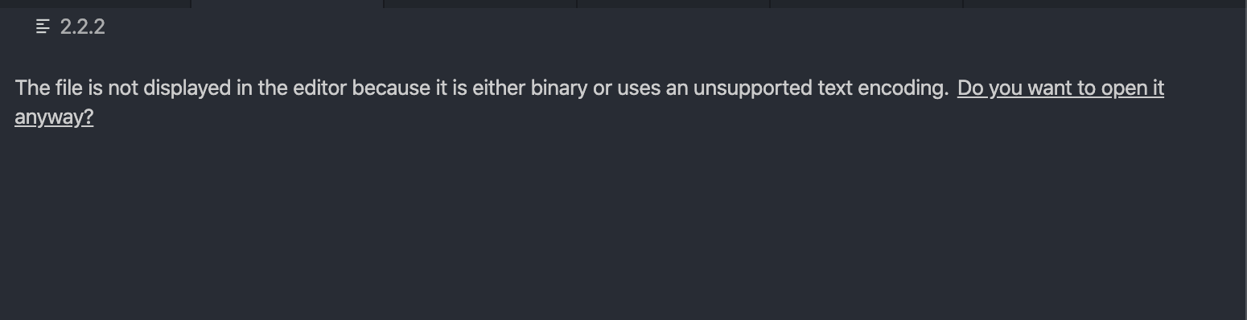
Task: Open the file via 'Do you want to open it' link
Action: (1060, 88)
